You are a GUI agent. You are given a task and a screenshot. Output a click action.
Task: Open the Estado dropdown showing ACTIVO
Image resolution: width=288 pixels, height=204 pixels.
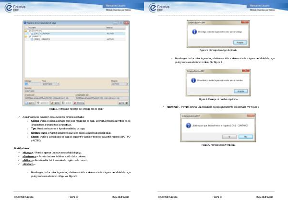(x=127, y=83)
